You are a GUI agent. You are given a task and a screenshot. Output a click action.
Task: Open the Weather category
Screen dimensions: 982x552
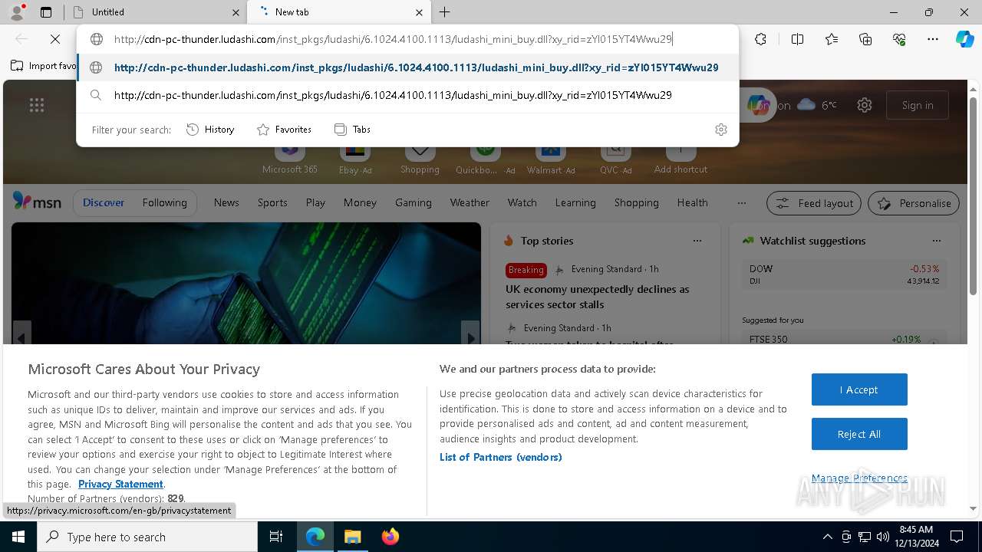[470, 202]
